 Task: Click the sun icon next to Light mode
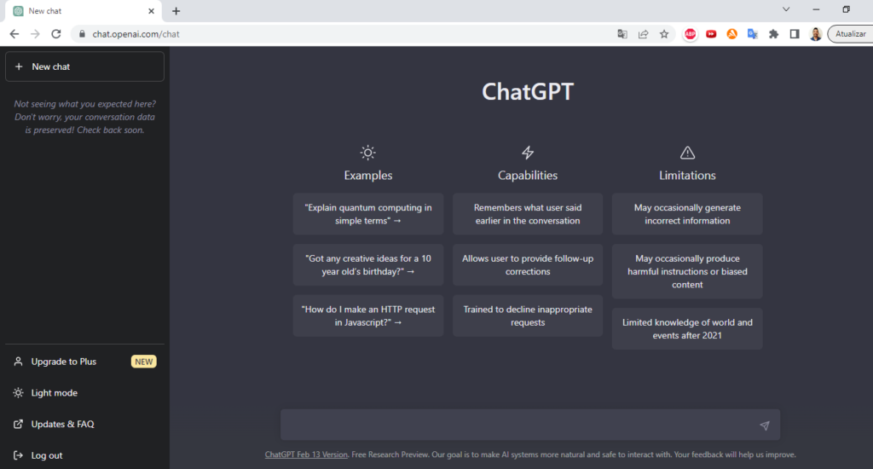click(19, 393)
